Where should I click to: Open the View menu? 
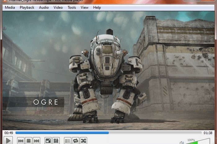[x=84, y=7]
